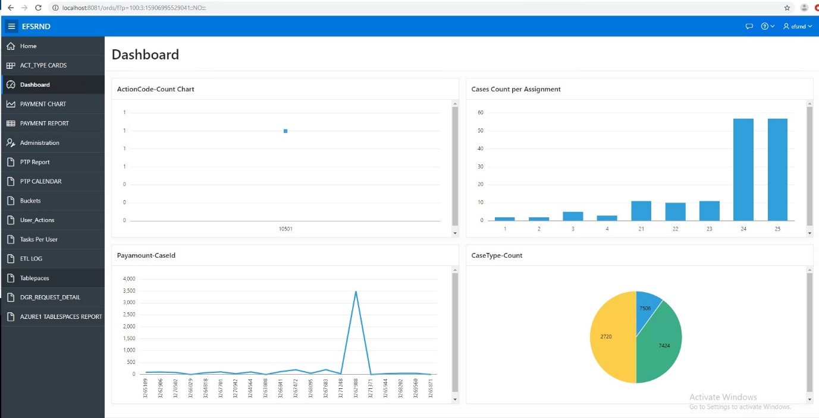Click the PAYMENT REPORT table icon
The width and height of the screenshot is (819, 418).
pos(10,123)
